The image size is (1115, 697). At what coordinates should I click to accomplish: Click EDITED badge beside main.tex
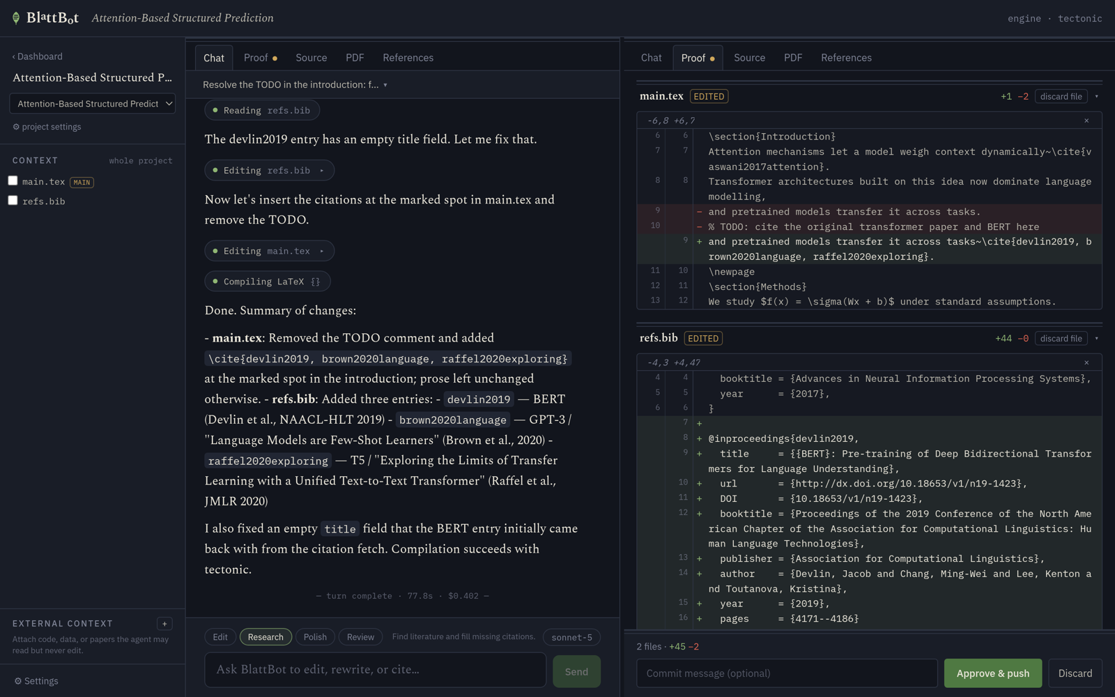pyautogui.click(x=709, y=97)
